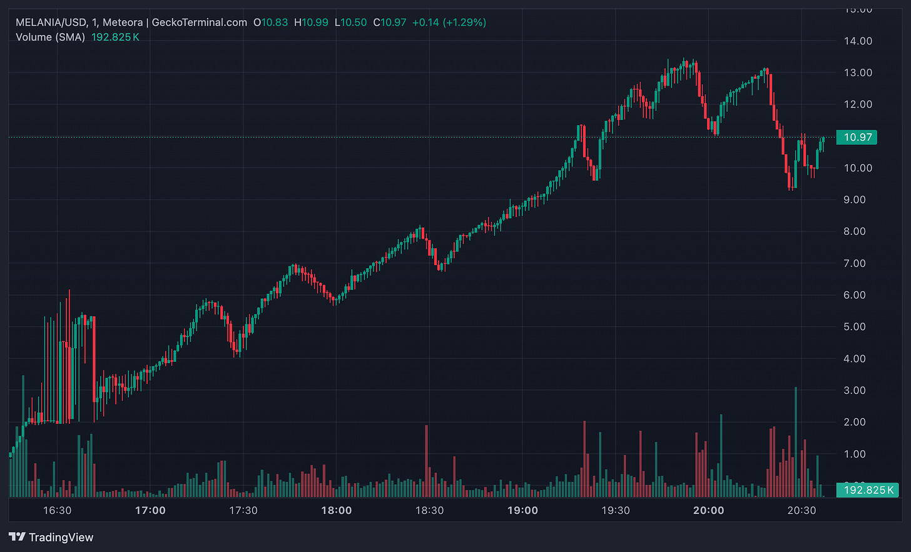This screenshot has height=552, width=911.
Task: Click the 10.00 price axis label
Action: point(858,168)
